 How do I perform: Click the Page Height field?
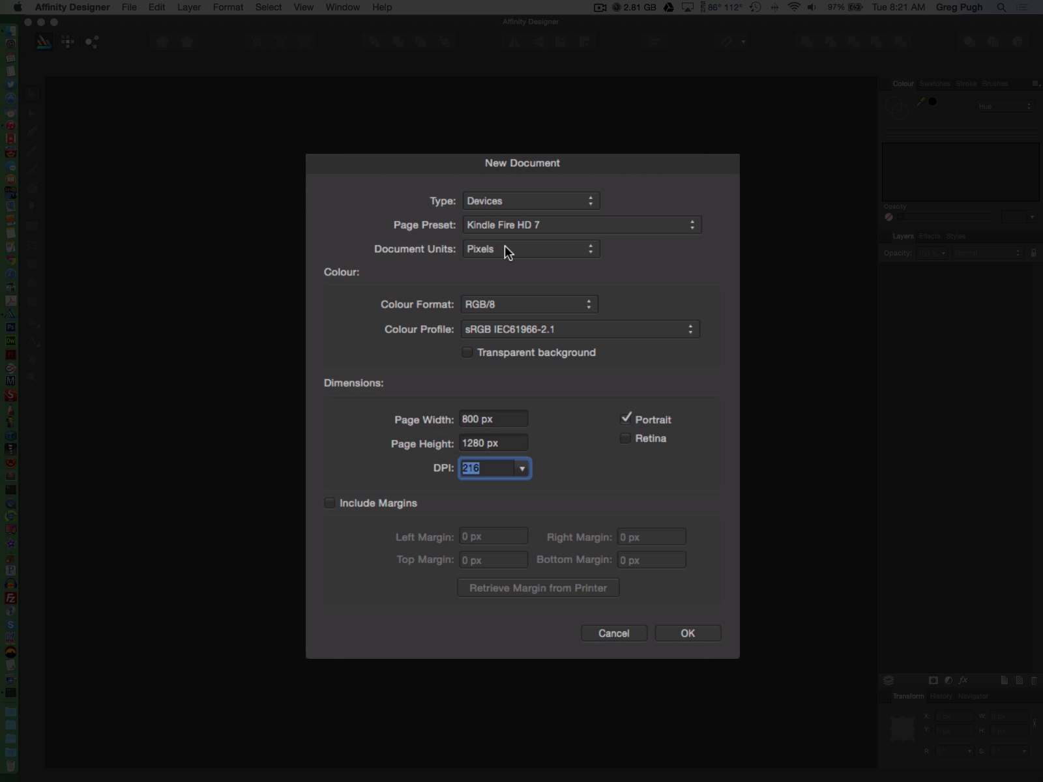click(493, 443)
